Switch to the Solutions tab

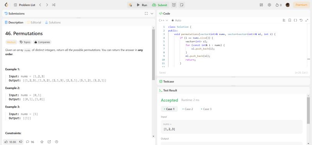pos(53,23)
